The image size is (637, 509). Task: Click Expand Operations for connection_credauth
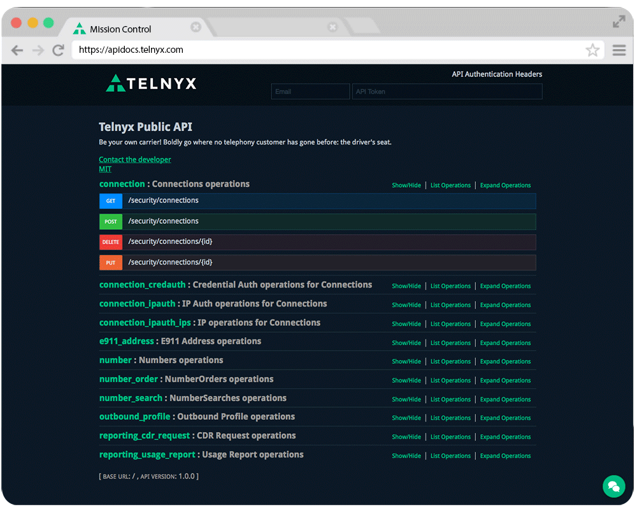[505, 286]
